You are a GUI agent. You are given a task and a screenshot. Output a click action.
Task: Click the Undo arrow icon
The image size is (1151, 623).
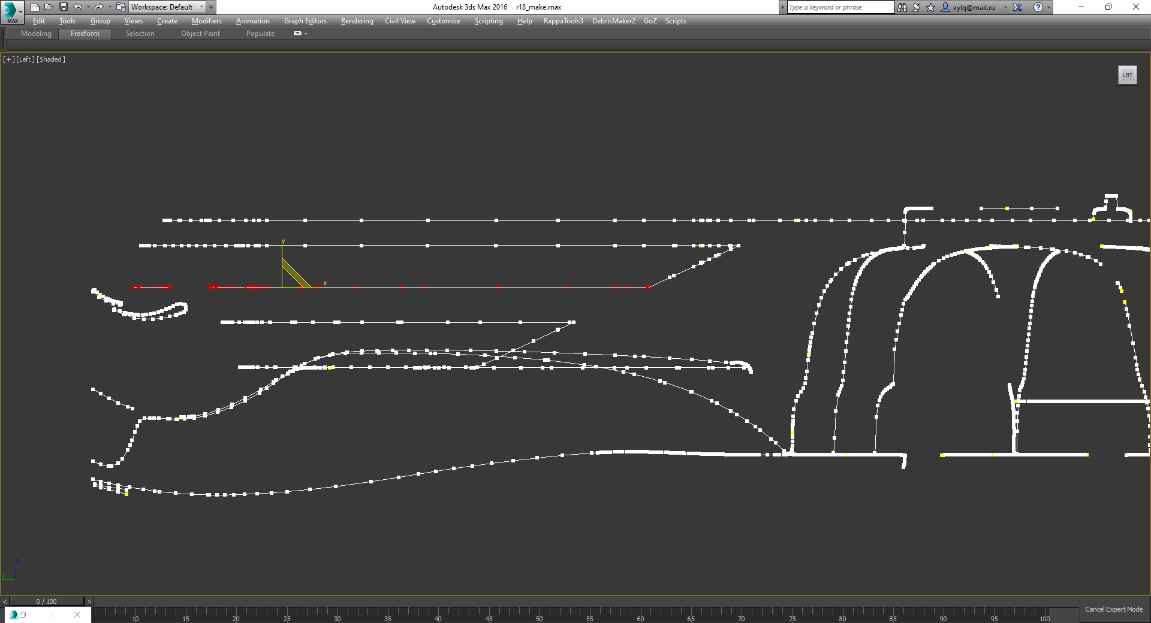point(78,7)
